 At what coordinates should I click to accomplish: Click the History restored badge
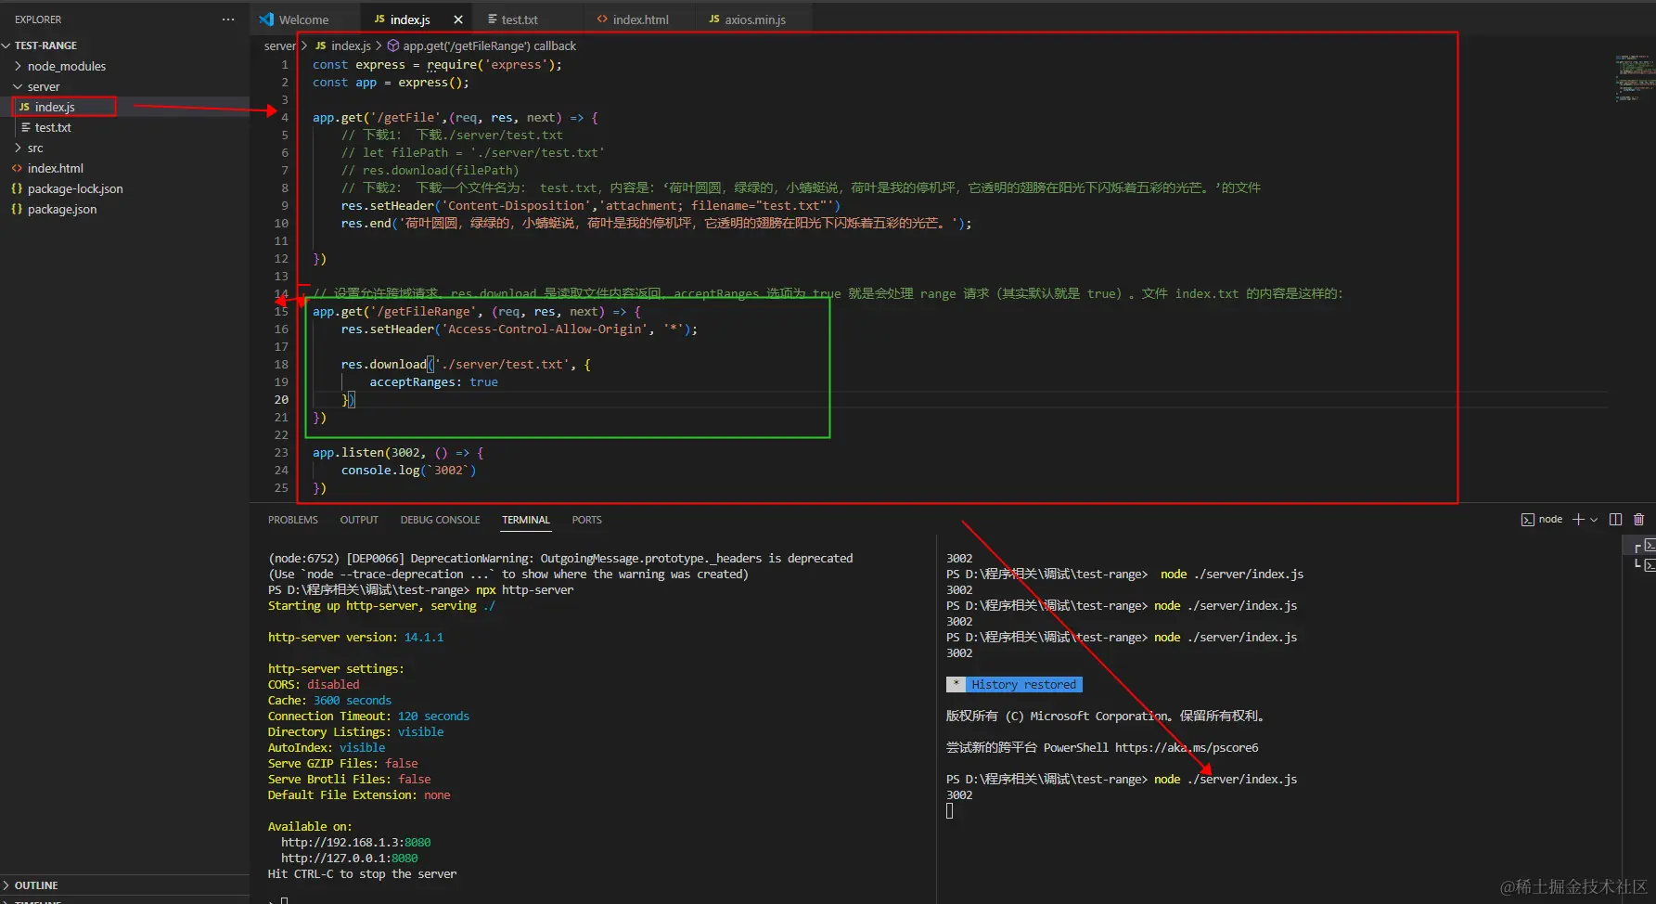click(1023, 684)
